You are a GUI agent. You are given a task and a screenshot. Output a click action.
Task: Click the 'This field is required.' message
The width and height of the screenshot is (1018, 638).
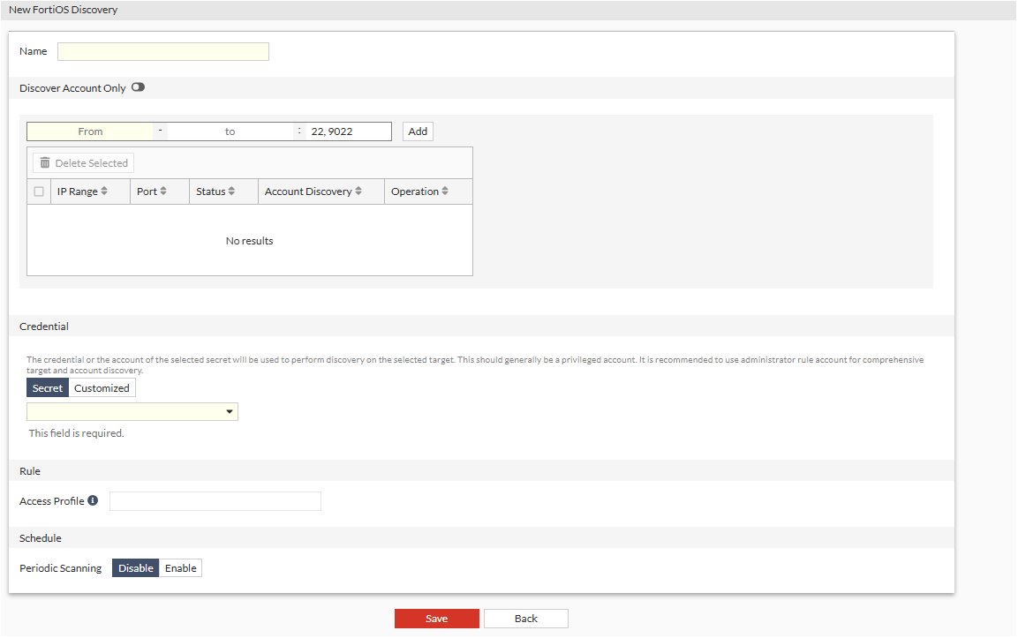pyautogui.click(x=77, y=433)
